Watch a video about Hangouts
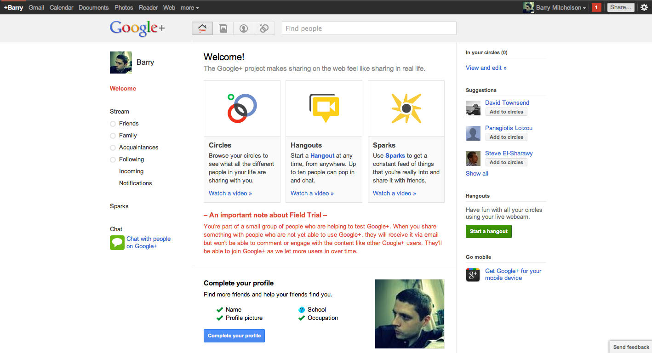This screenshot has height=353, width=652. (312, 193)
